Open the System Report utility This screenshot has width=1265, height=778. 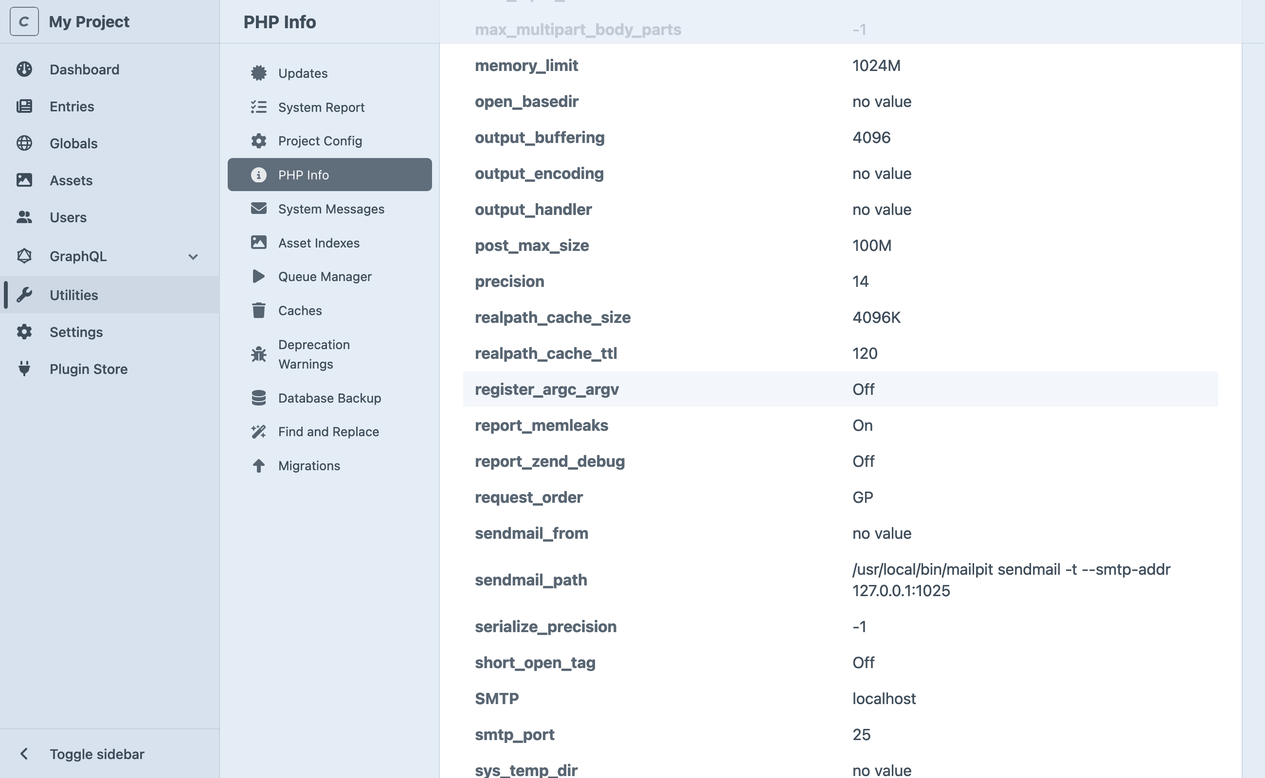pyautogui.click(x=329, y=107)
